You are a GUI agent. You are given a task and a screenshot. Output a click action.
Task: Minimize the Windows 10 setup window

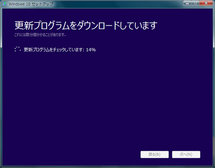pos(188,3)
